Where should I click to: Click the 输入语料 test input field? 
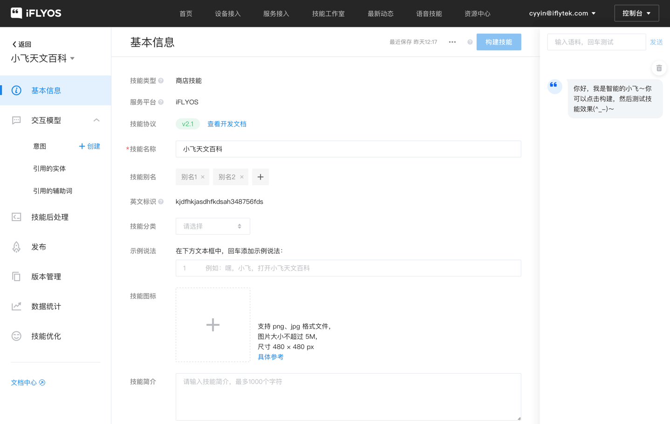[x=596, y=42]
